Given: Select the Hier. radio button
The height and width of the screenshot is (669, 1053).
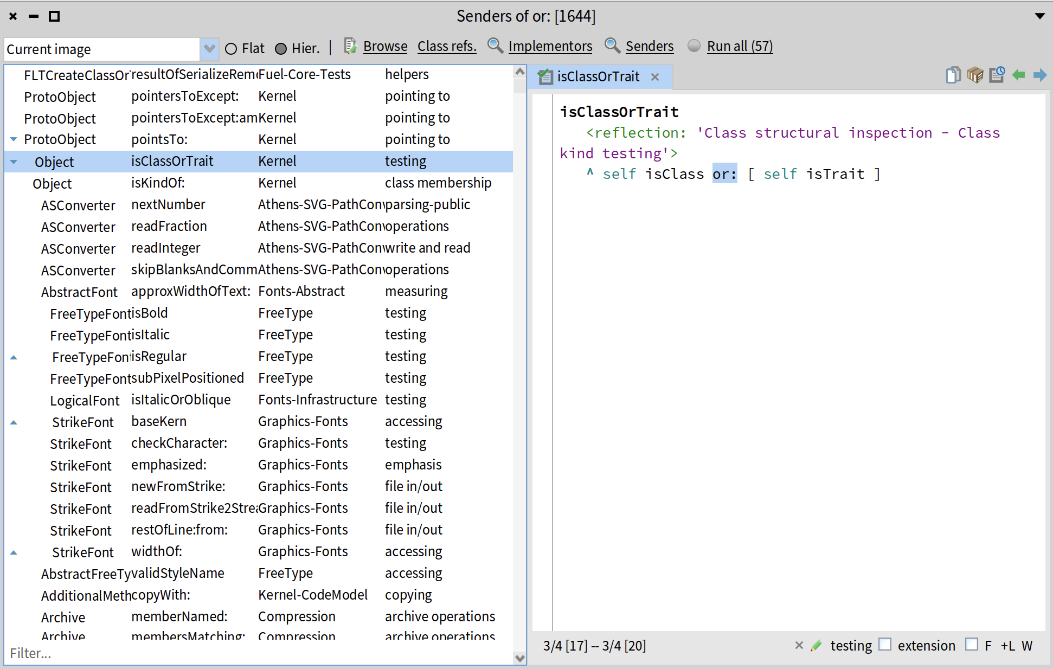Looking at the screenshot, I should (x=281, y=49).
